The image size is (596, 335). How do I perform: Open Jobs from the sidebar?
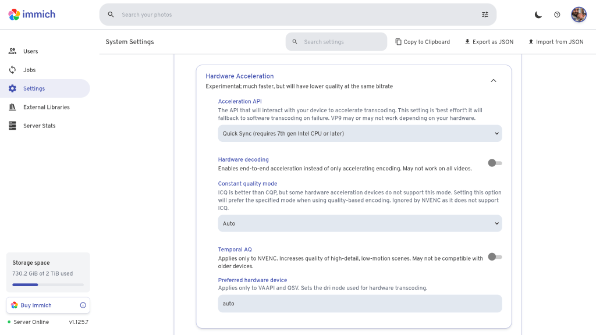pos(29,70)
